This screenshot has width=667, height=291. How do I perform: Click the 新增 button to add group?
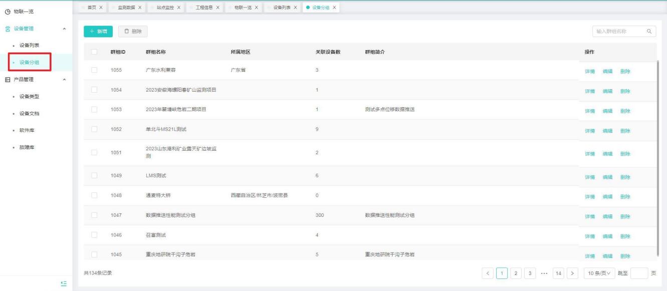pyautogui.click(x=98, y=32)
